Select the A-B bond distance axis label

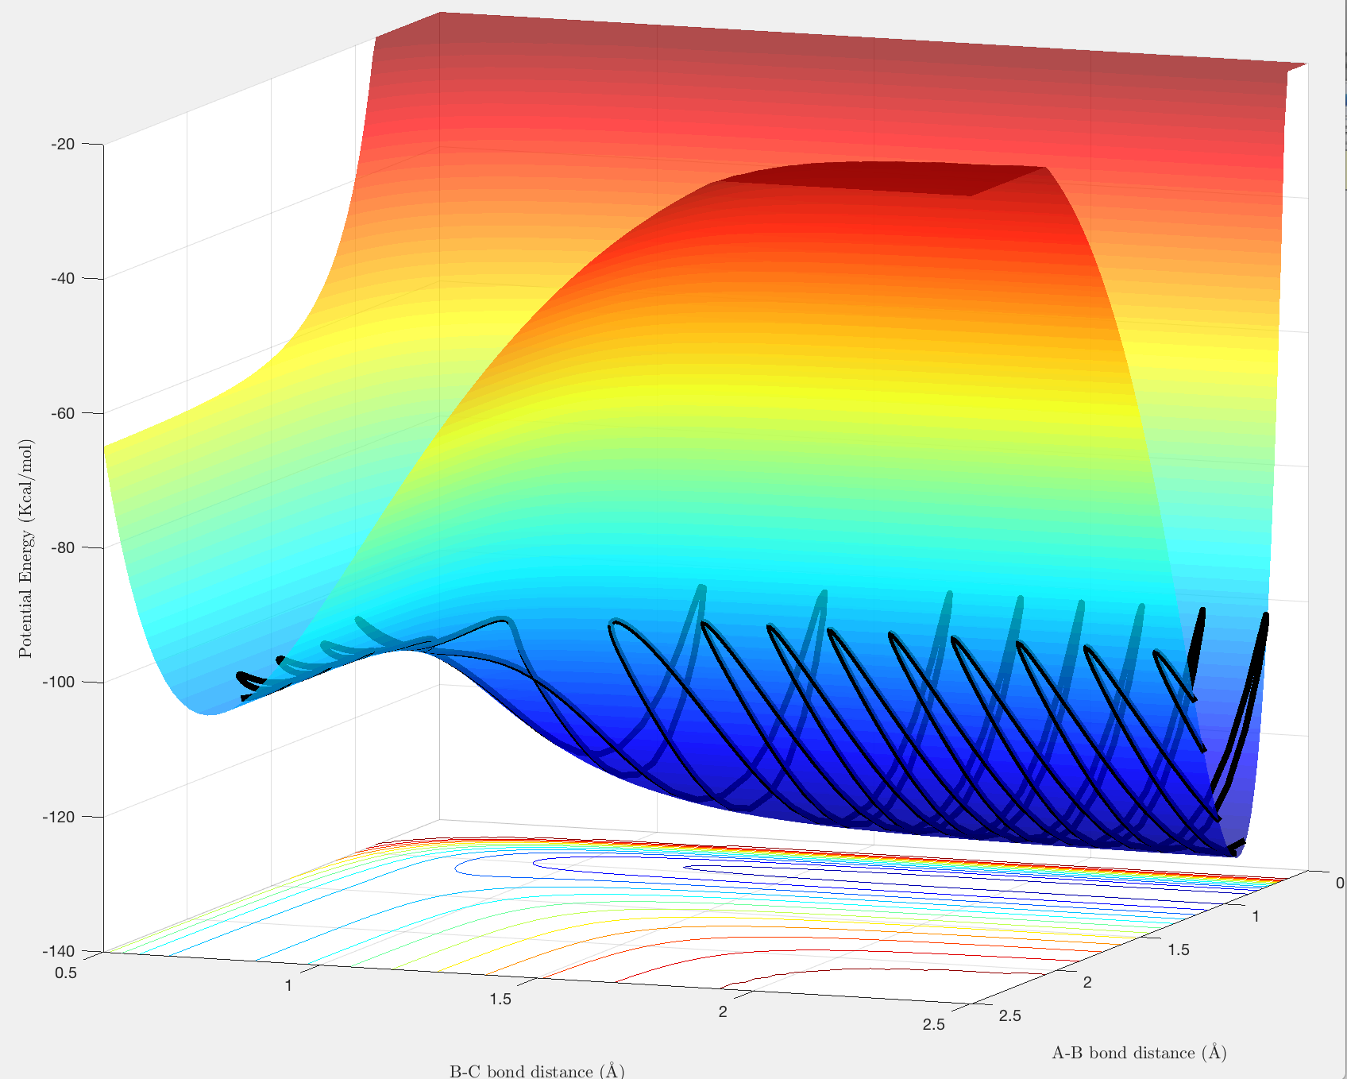pyautogui.click(x=1139, y=1053)
